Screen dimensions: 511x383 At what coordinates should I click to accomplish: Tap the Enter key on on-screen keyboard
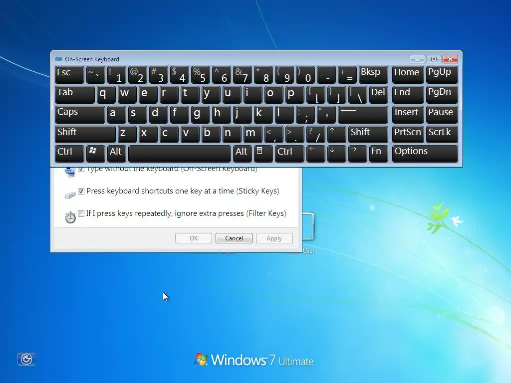(363, 114)
